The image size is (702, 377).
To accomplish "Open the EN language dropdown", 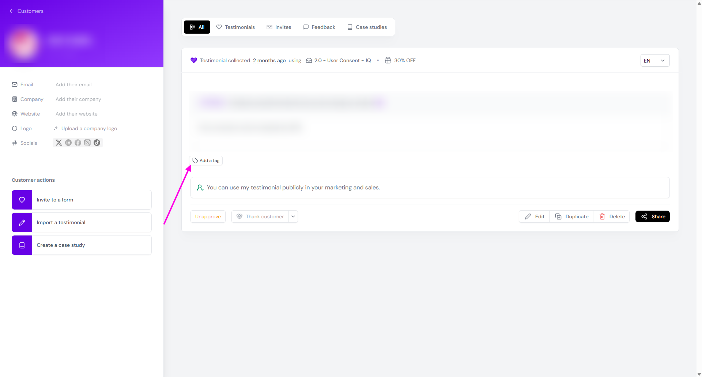I will pos(654,61).
